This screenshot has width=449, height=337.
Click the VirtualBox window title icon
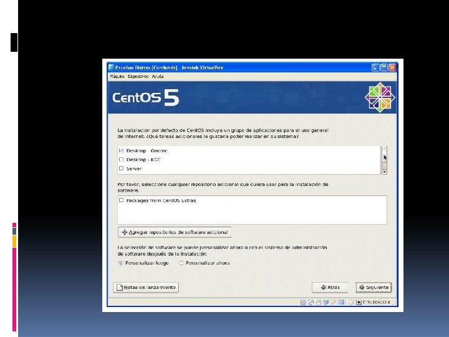pos(111,67)
